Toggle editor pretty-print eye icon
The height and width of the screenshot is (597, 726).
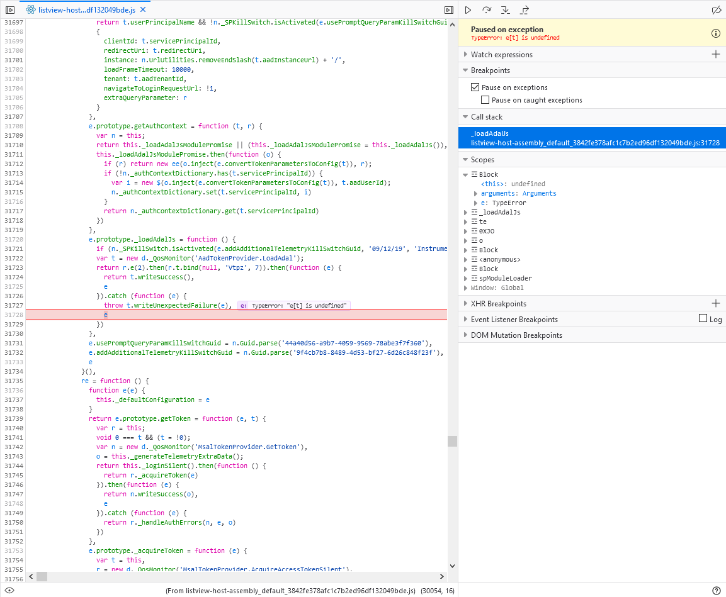(9, 590)
